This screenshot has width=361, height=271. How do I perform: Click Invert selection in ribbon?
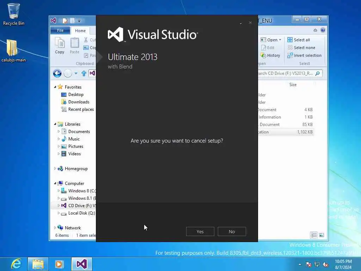(304, 55)
